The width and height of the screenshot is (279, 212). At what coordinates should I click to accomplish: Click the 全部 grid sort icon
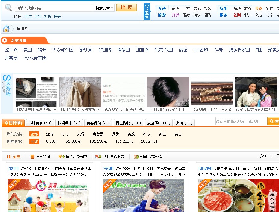(x=8, y=157)
